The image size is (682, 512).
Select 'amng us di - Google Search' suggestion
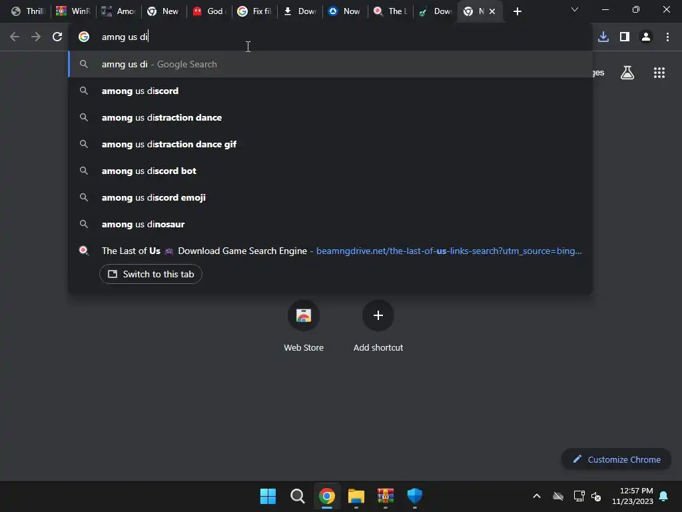click(330, 64)
